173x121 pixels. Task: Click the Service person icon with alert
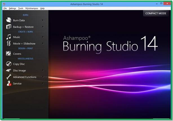9,83
